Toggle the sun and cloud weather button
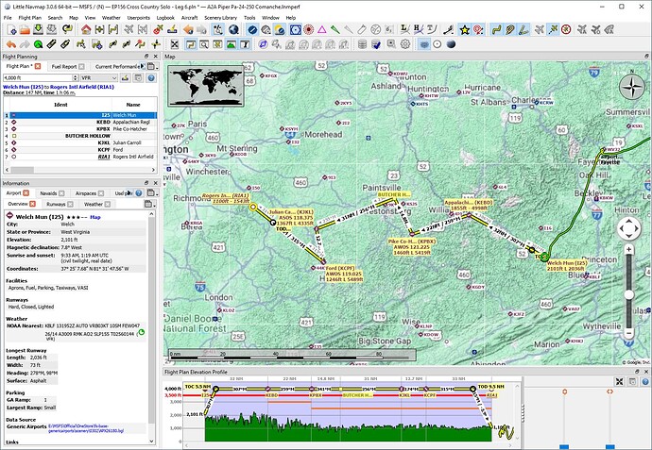Viewport: 652px width, 450px height. click(280, 29)
